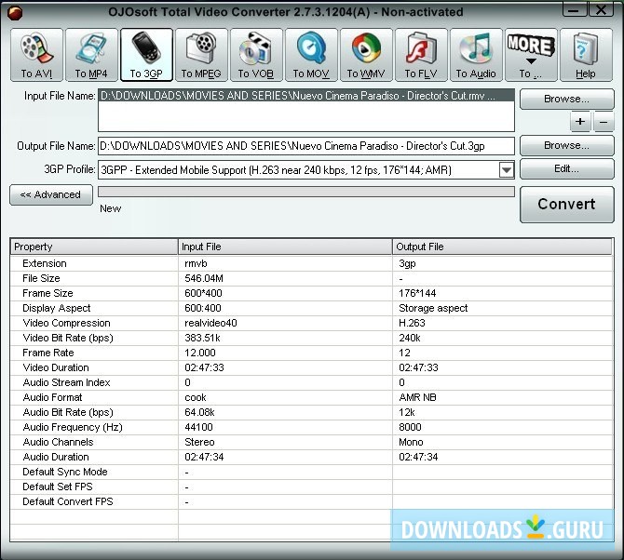This screenshot has height=560, width=624.
Task: Click the Output File Name text field
Action: (305, 146)
